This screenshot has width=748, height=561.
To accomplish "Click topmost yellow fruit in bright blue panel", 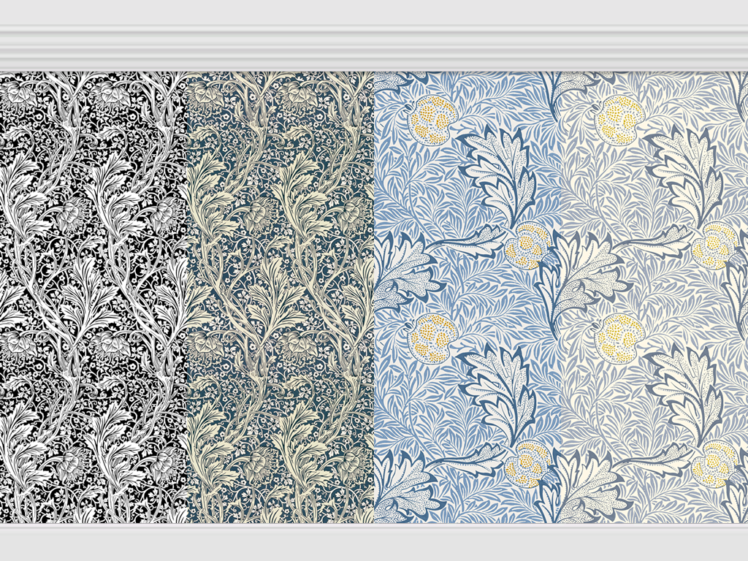I will (x=432, y=118).
